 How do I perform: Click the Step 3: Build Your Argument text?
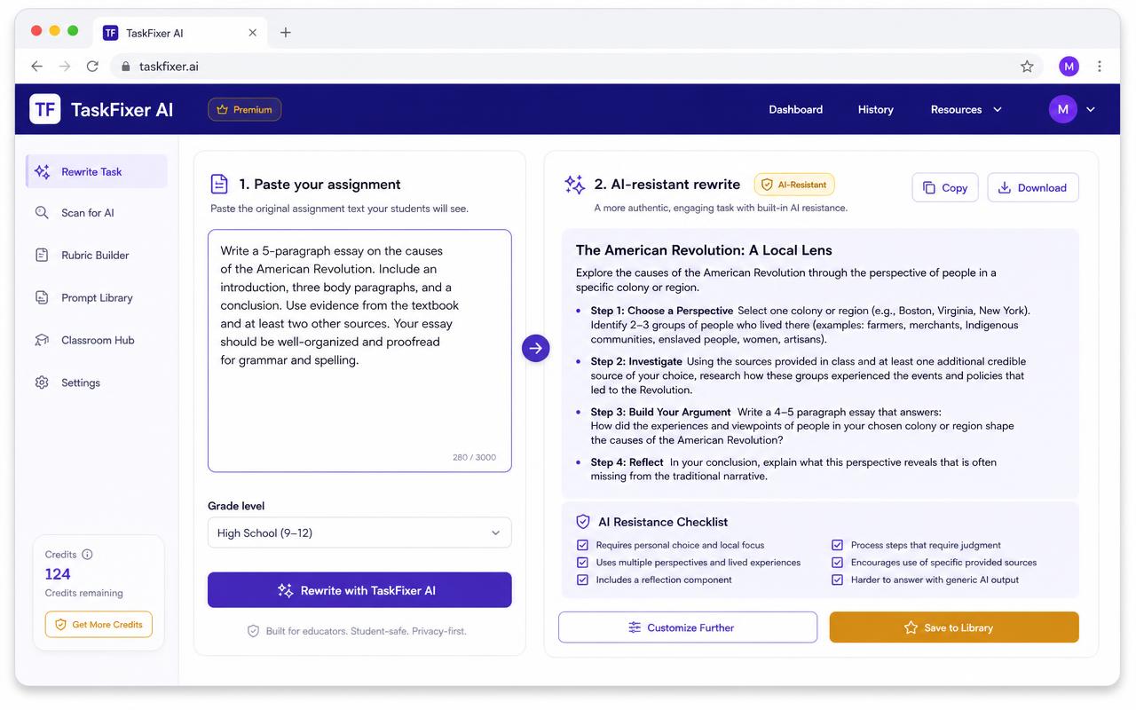tap(661, 412)
